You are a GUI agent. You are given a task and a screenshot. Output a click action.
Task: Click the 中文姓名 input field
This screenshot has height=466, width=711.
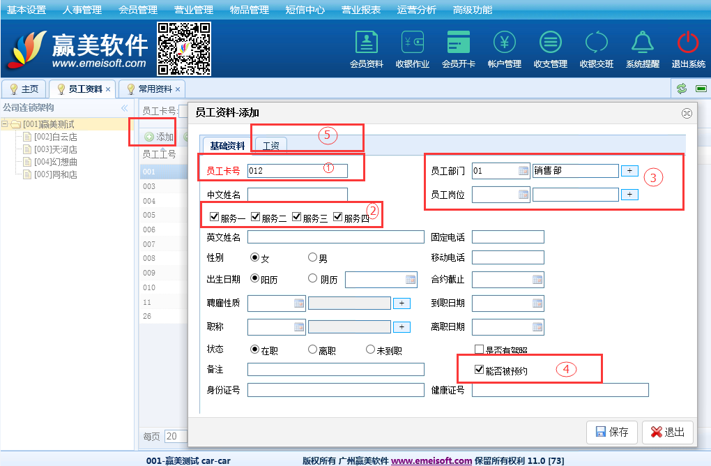tap(297, 195)
